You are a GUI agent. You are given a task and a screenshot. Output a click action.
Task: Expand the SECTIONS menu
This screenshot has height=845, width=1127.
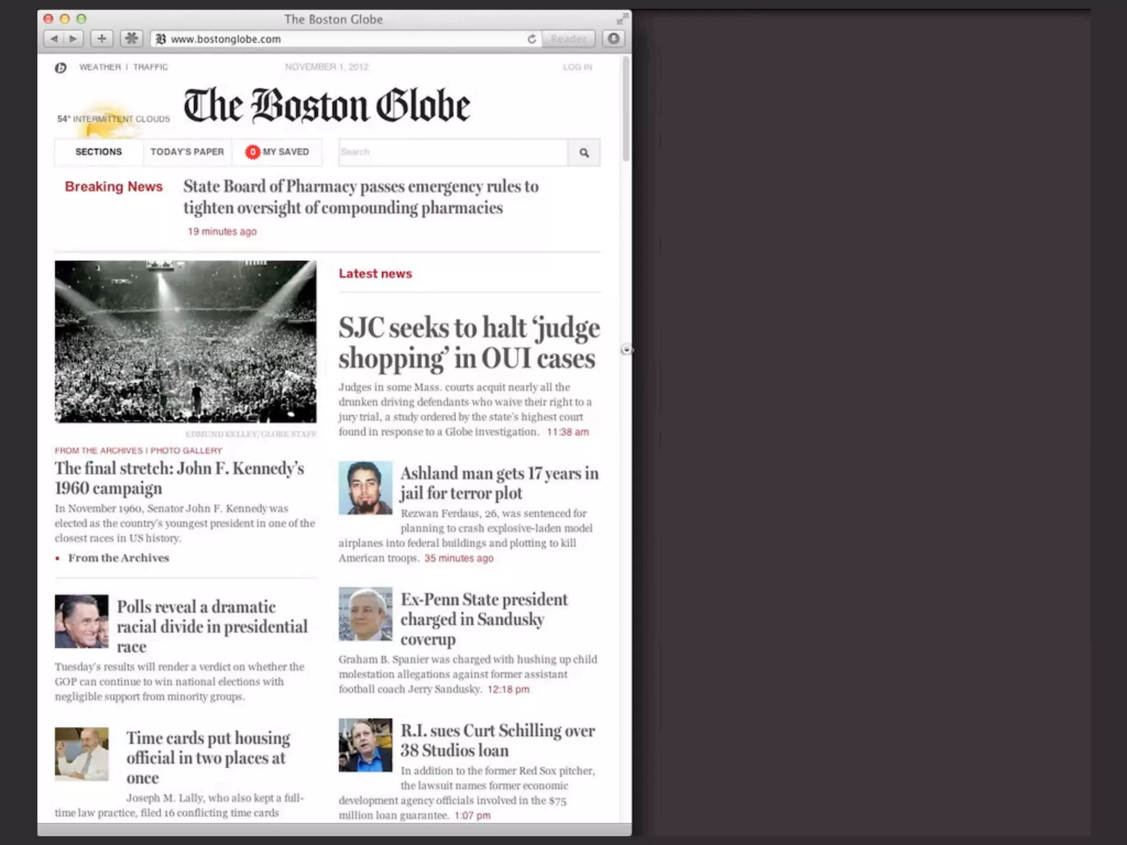[x=99, y=152]
